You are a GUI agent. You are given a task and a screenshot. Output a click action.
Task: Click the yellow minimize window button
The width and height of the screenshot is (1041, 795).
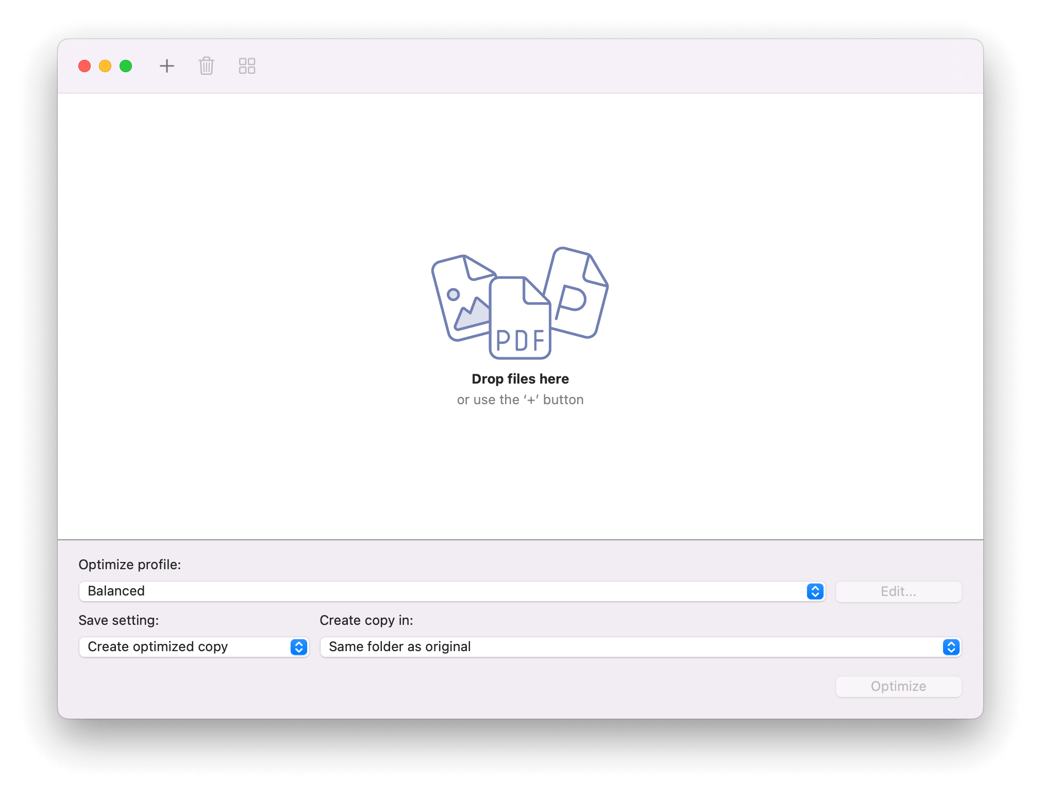pyautogui.click(x=105, y=66)
